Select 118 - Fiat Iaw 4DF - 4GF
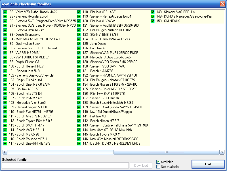This screenshot has height=171, width=227. [99, 12]
